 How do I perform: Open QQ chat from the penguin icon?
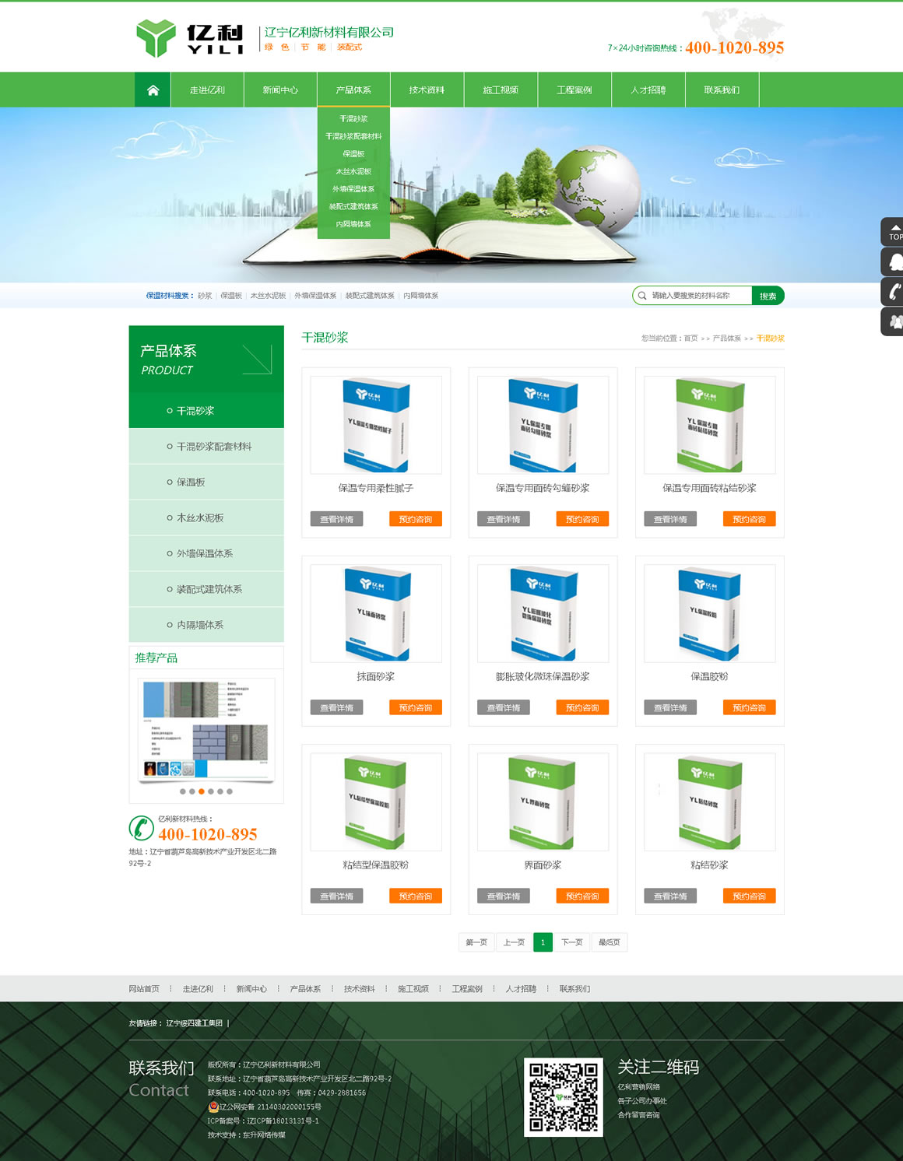tap(894, 262)
